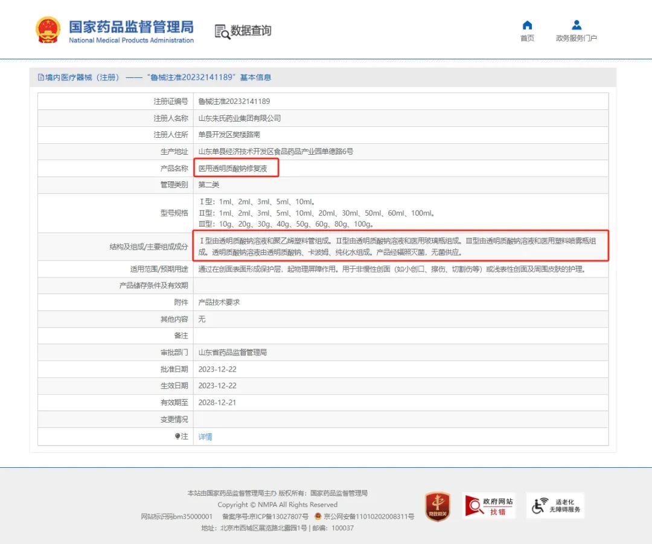Screen dimensions: 652x544
Task: Click the product name 医用透明质酸钠修复液
Action: click(232, 169)
